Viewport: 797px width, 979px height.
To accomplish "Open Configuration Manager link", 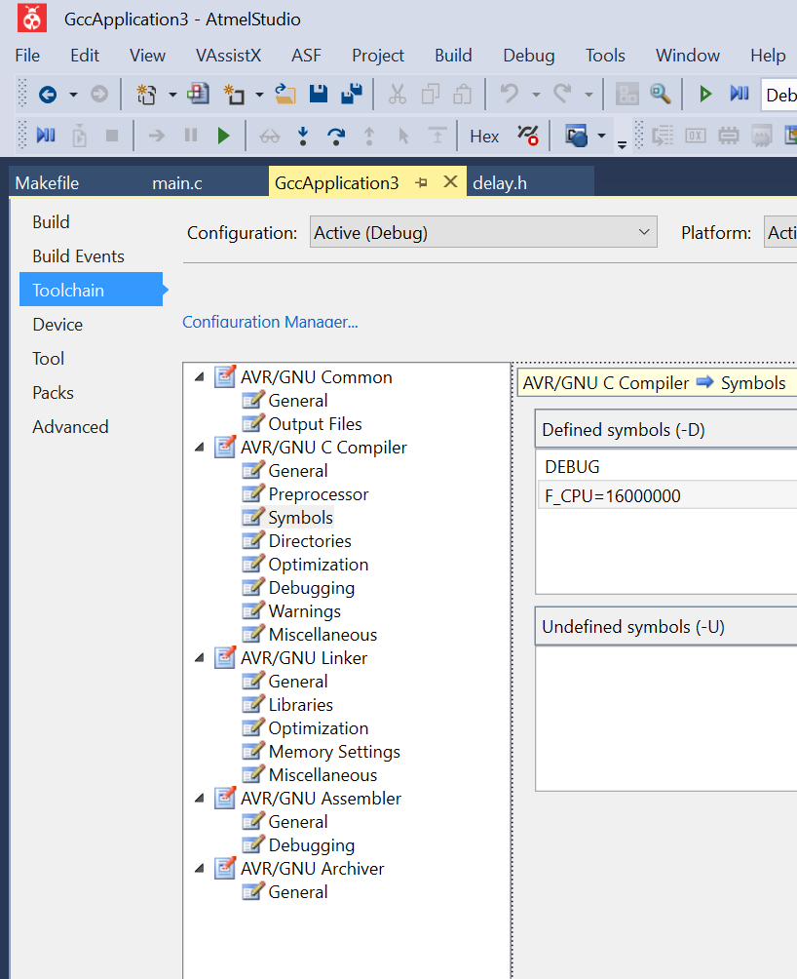I will point(270,322).
